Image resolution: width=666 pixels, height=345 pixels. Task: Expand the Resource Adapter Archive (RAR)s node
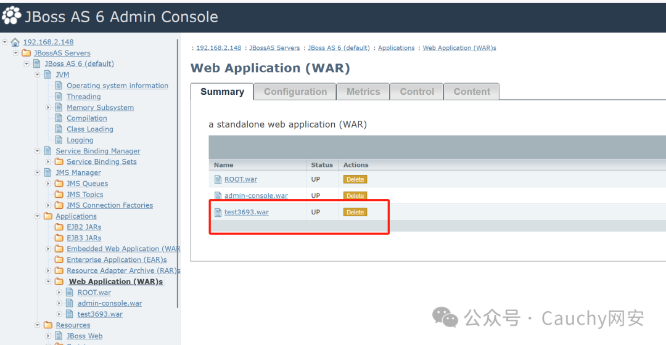point(49,270)
